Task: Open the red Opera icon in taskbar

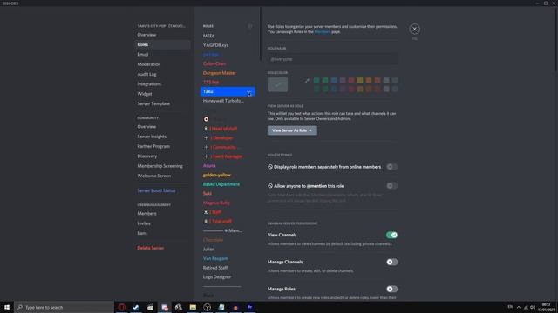Action: 122,307
